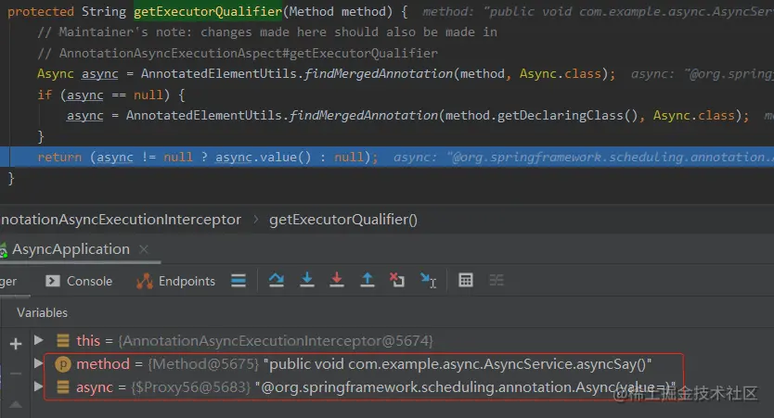Open the Endpoints tab
The height and width of the screenshot is (418, 774).
pyautogui.click(x=175, y=281)
